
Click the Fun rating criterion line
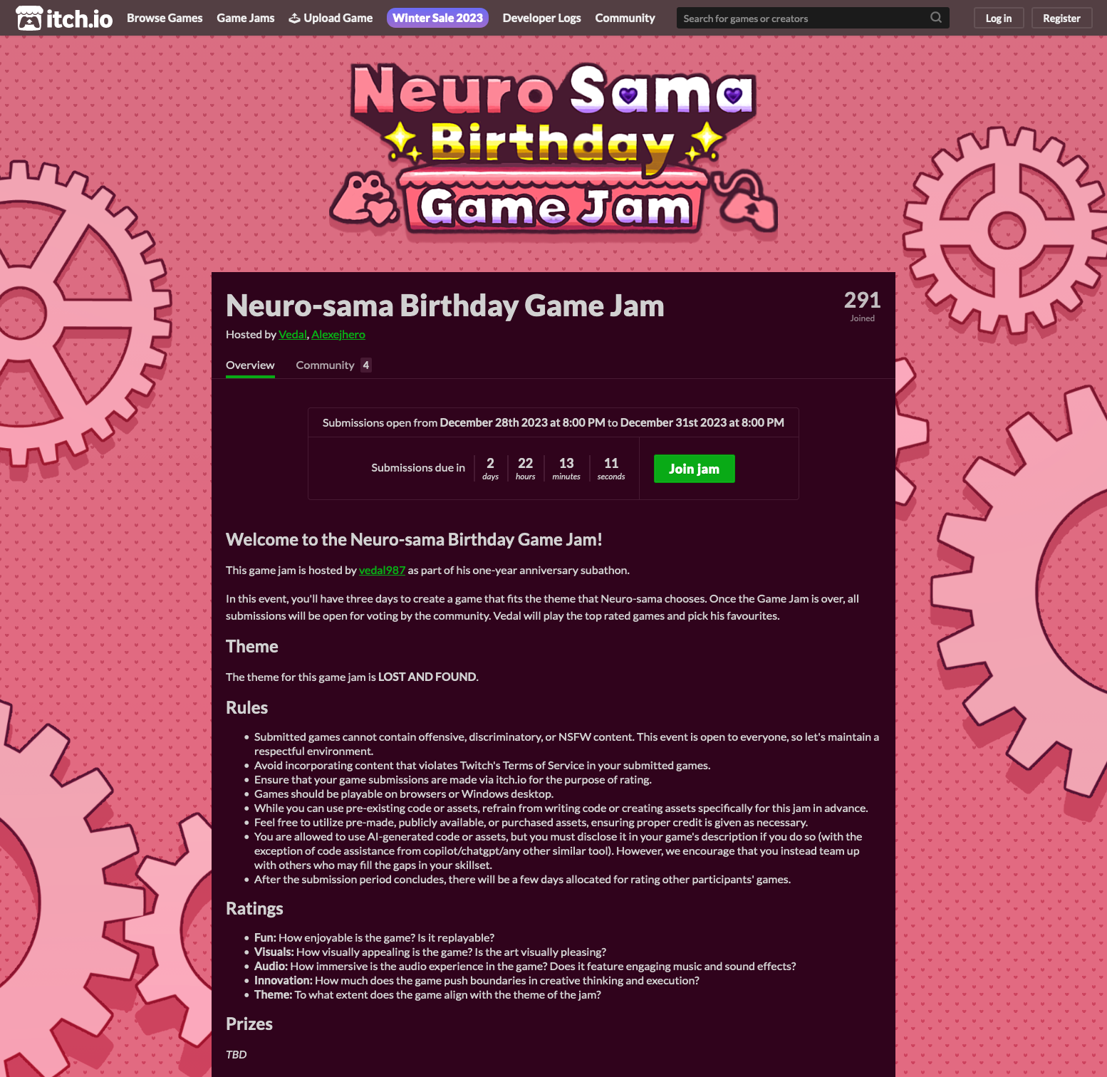[x=374, y=938]
